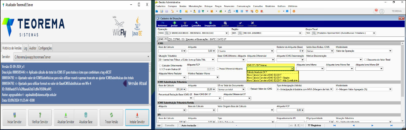Click the user profile avatar icon
The width and height of the screenshot is (406, 130).
[x=382, y=11]
